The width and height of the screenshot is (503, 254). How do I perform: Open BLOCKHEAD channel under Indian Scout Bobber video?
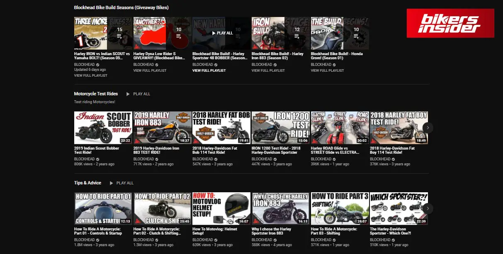84,159
